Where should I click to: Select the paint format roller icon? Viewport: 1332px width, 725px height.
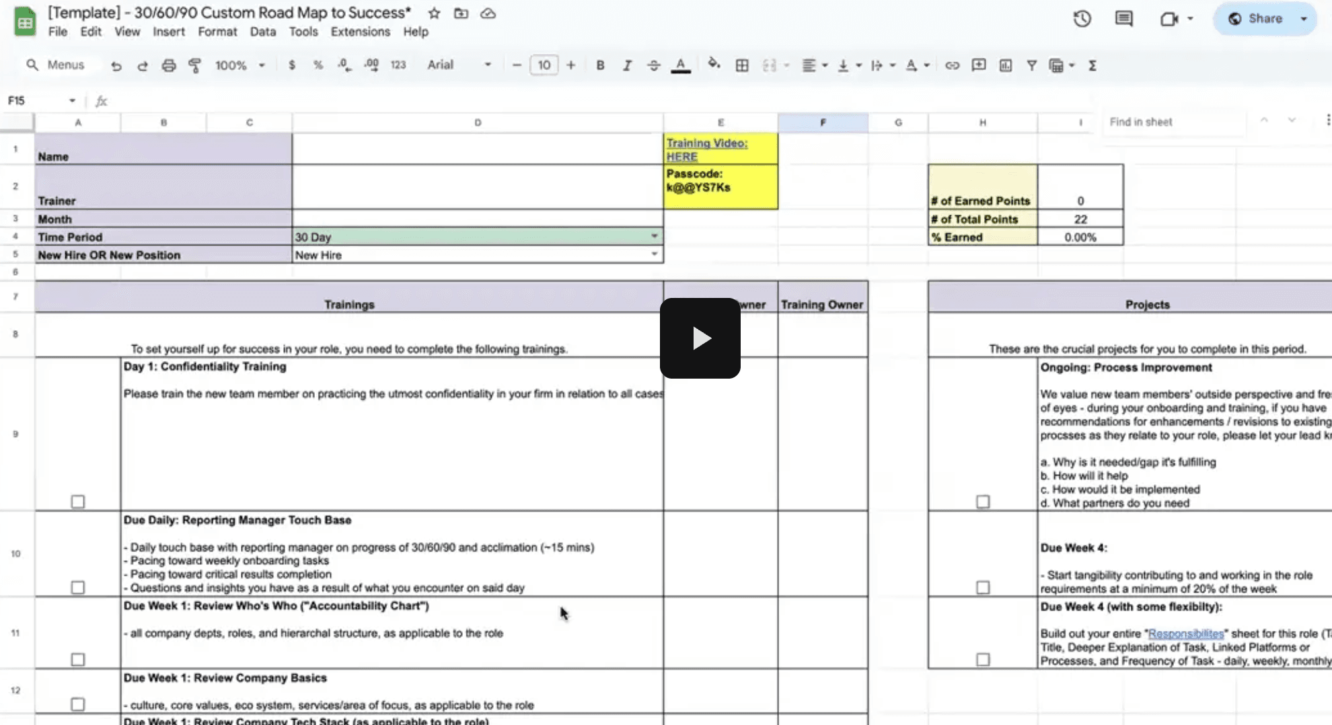point(195,65)
